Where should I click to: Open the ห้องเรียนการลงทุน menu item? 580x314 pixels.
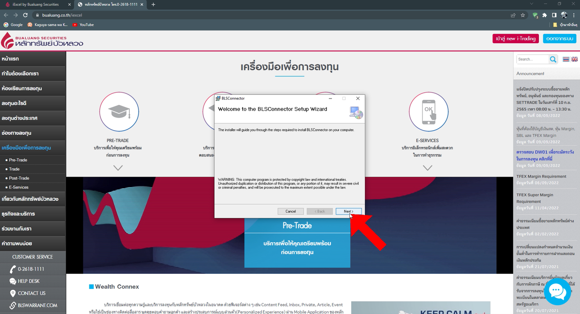33,88
